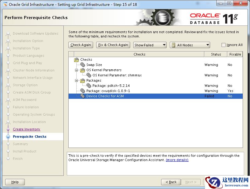Click the pdksh-5.2.14 package gear icon
This screenshot has height=189, width=250.
pyautogui.click(x=89, y=86)
